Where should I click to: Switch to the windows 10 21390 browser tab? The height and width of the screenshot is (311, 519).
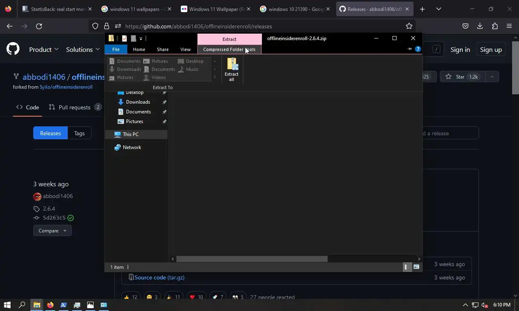pyautogui.click(x=296, y=9)
